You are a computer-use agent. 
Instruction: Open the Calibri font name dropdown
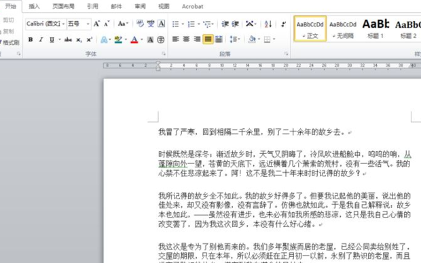point(63,24)
